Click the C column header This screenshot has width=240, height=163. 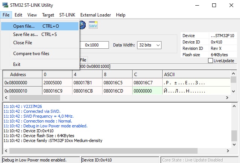click(x=147, y=75)
